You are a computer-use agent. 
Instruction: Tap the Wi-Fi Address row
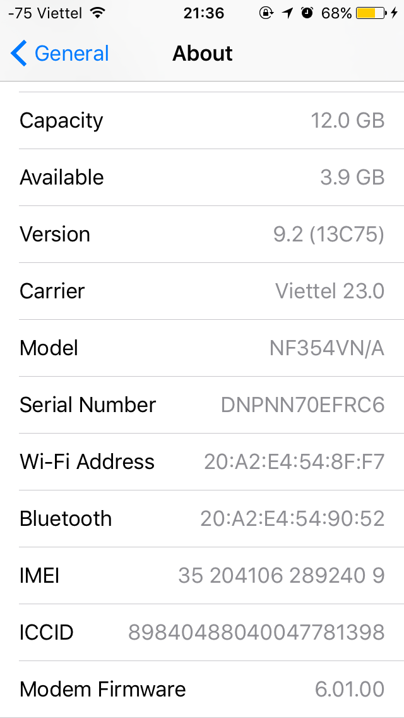point(202,462)
